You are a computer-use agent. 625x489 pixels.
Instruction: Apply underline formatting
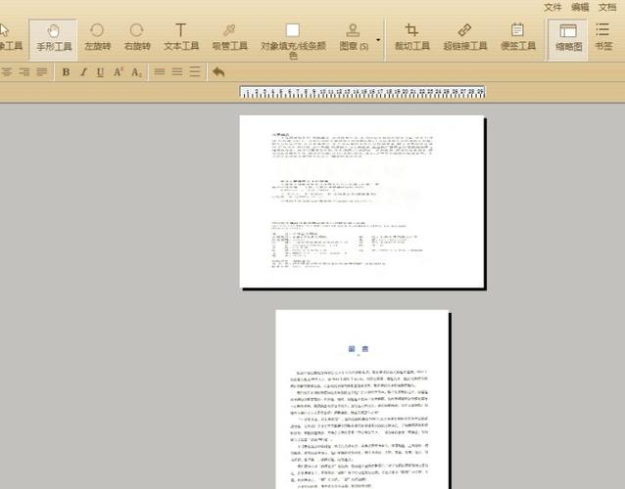pos(101,72)
